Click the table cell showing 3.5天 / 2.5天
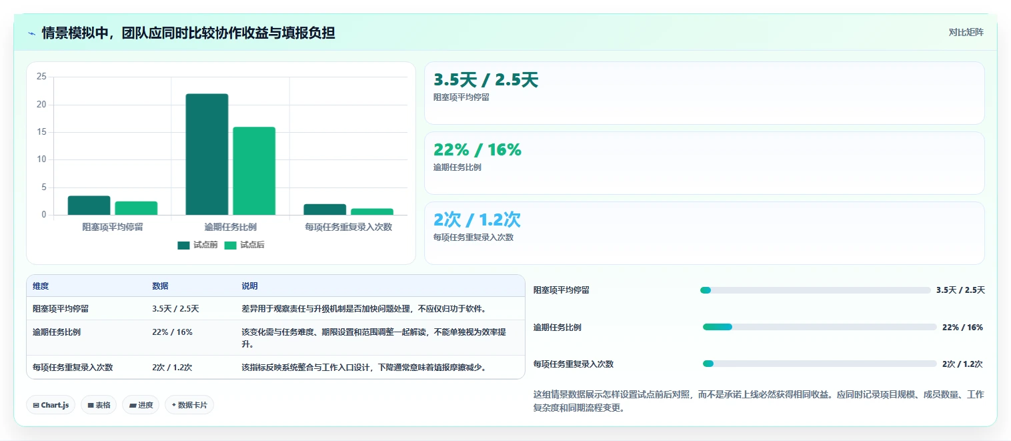This screenshot has width=1011, height=441. click(x=175, y=309)
